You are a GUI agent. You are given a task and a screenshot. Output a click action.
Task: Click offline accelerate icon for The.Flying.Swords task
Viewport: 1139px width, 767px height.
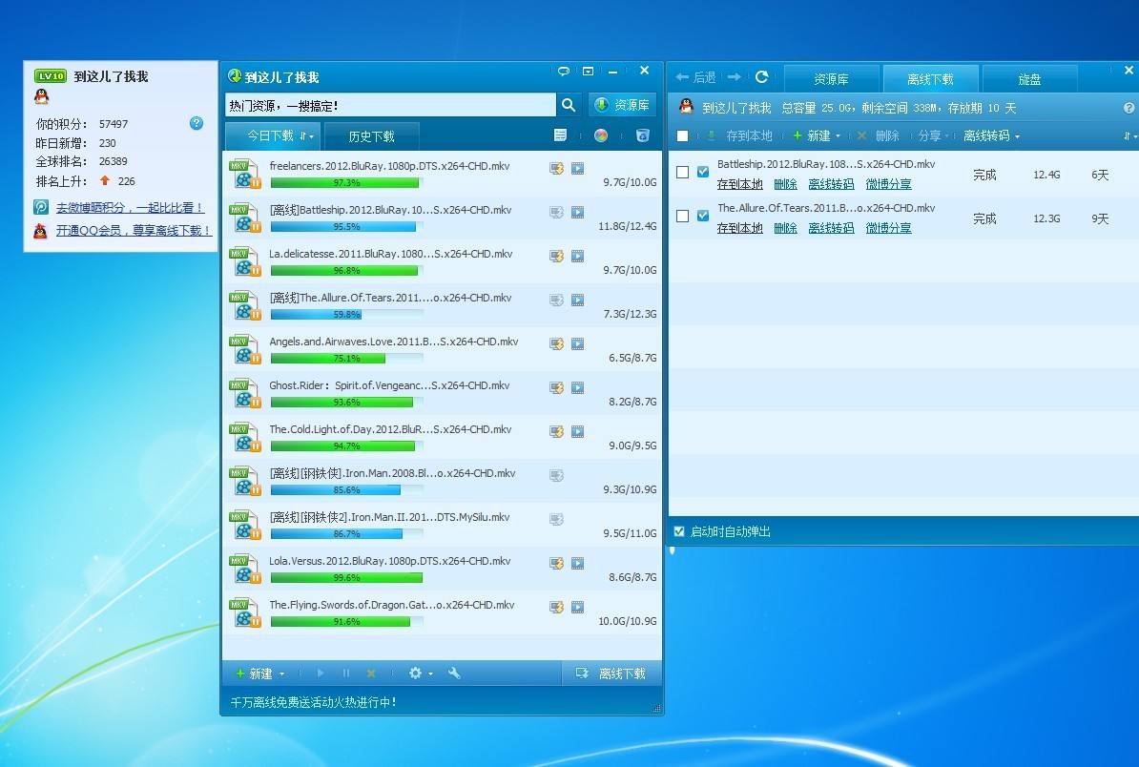556,607
